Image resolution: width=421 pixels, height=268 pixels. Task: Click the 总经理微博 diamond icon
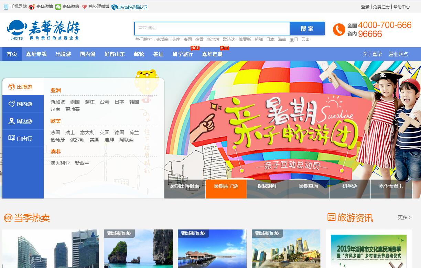(x=84, y=7)
